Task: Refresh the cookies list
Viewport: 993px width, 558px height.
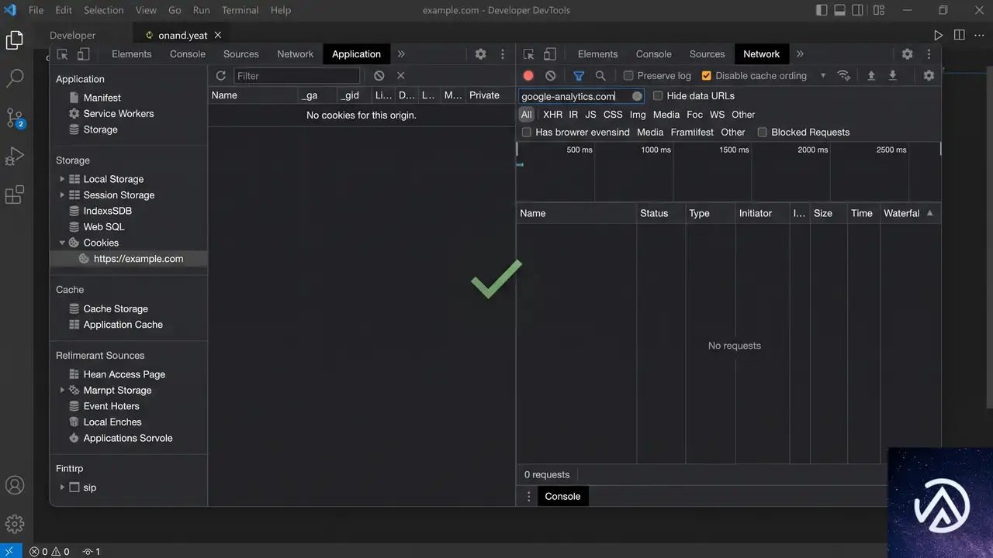Action: click(220, 76)
